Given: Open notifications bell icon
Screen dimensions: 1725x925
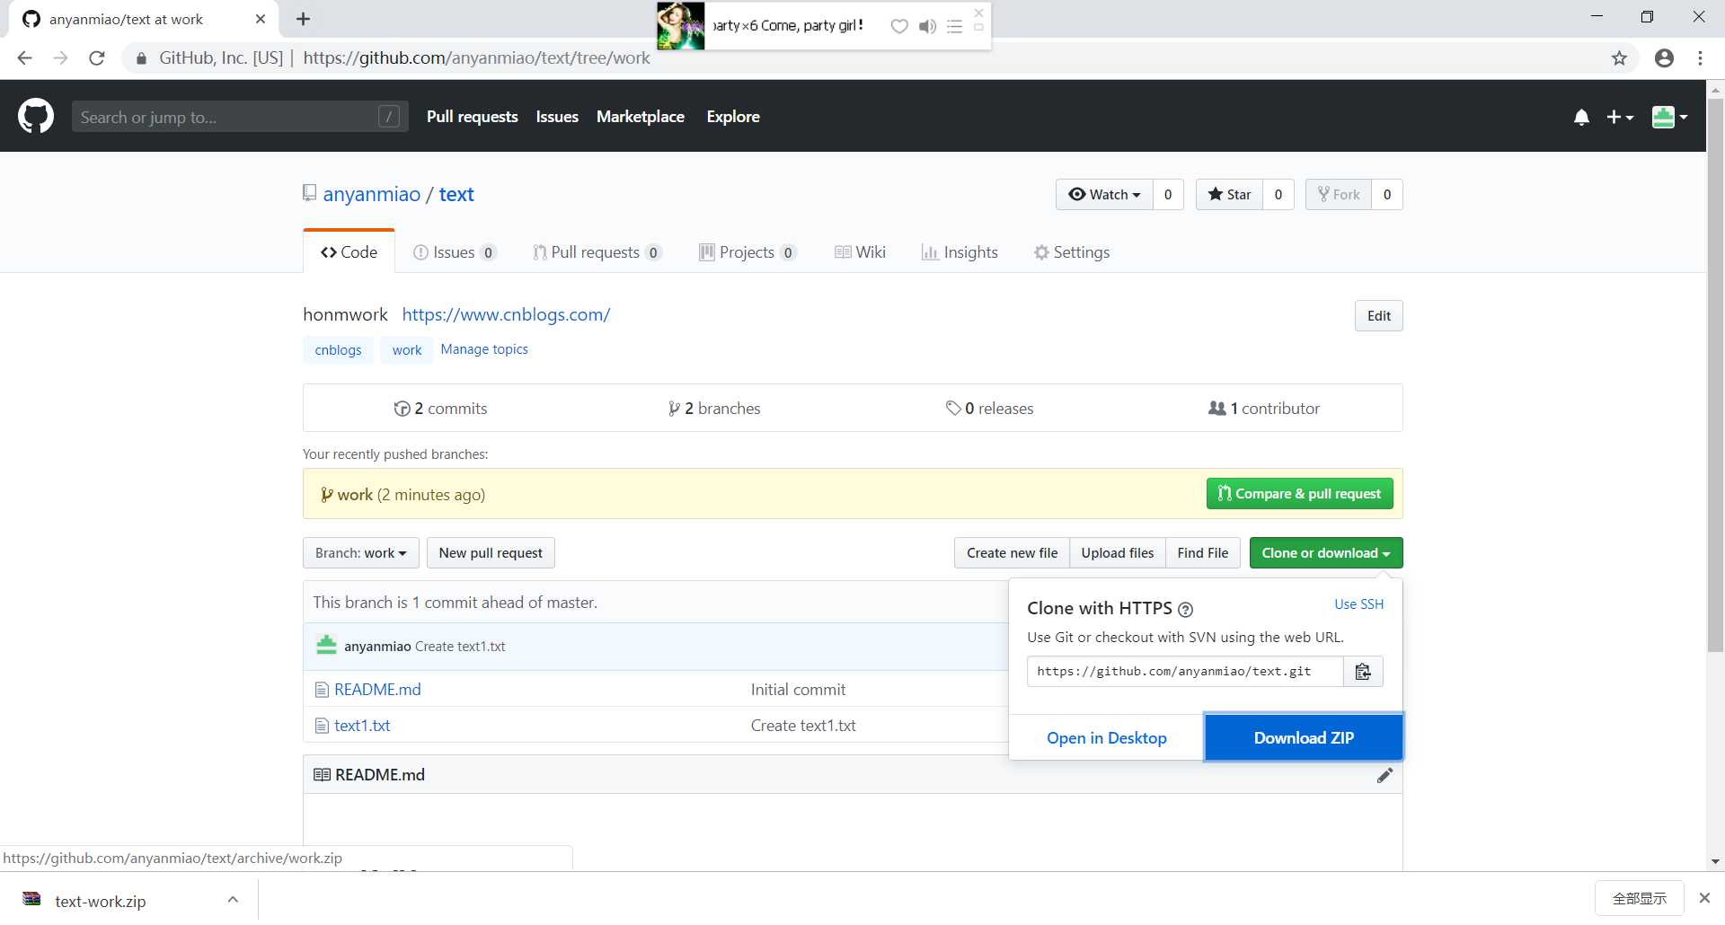Looking at the screenshot, I should (x=1581, y=117).
